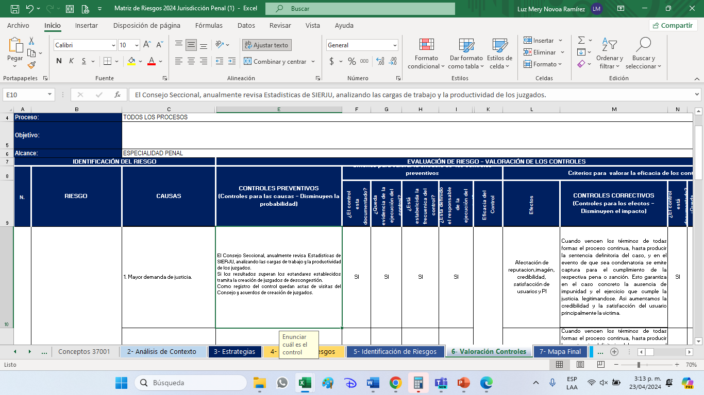Open Combinar y centrar dropdown arrow

coord(312,61)
